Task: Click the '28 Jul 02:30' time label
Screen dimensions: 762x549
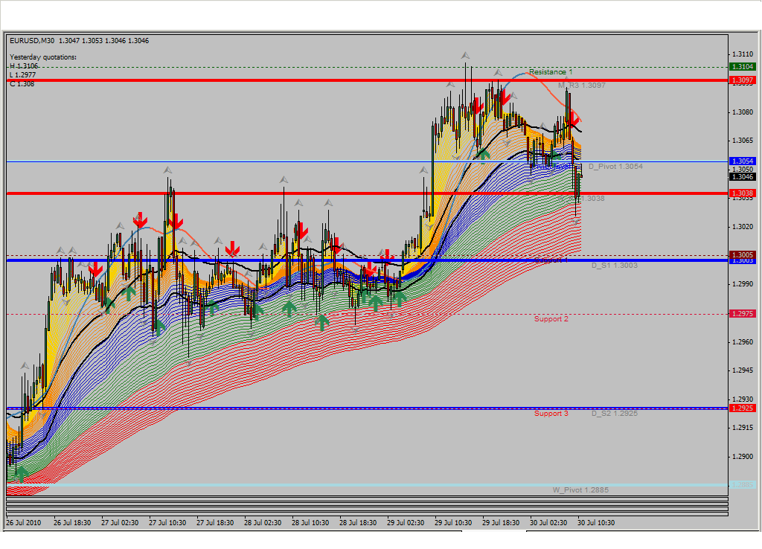Action: [263, 523]
